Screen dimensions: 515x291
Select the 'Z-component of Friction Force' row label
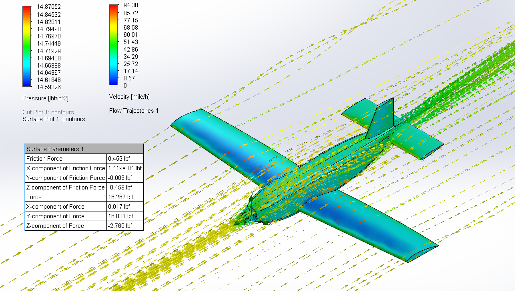tap(65, 187)
